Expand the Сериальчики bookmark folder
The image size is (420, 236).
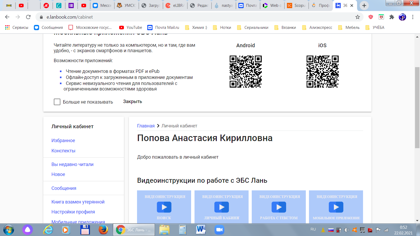tap(253, 28)
